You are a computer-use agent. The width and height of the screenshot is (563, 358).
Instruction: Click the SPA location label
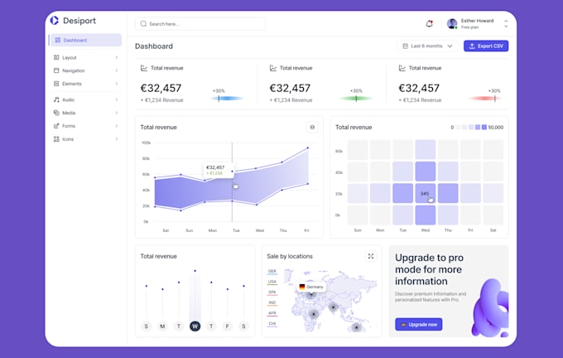point(272,293)
